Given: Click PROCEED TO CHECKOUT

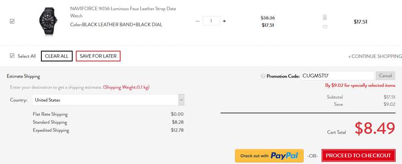Looking at the screenshot, I should (358, 155).
